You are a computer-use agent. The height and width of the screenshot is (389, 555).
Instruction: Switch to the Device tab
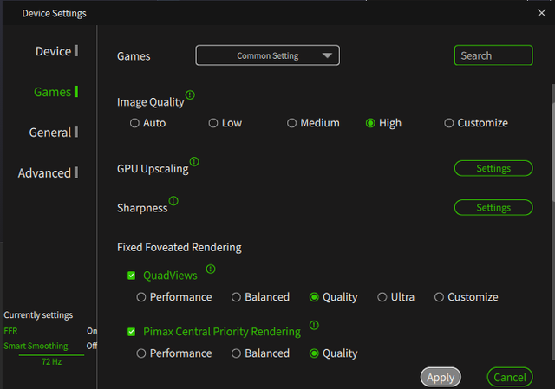[x=56, y=51]
